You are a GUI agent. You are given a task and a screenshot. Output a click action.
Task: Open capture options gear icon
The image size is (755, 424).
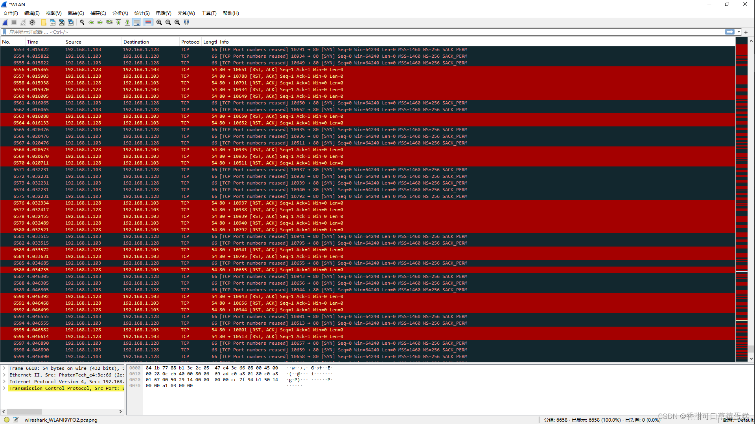[33, 22]
